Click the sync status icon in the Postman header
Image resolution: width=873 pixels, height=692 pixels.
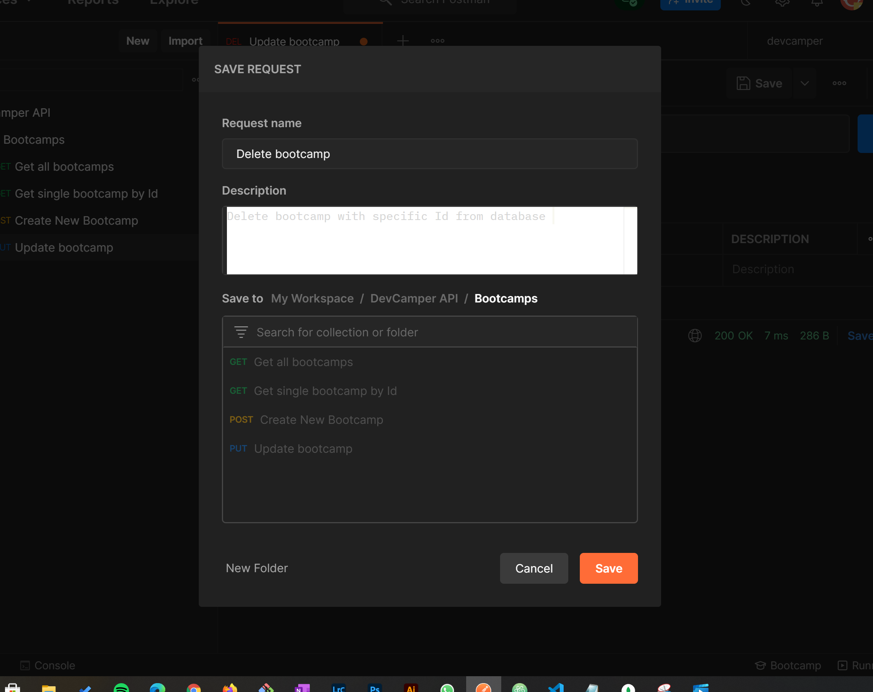630,3
